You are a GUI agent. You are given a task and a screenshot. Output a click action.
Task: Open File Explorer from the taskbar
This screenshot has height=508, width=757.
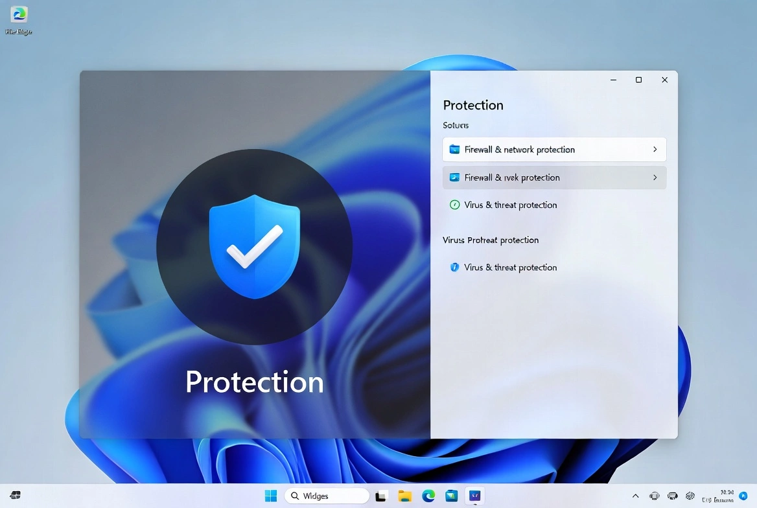pyautogui.click(x=404, y=496)
